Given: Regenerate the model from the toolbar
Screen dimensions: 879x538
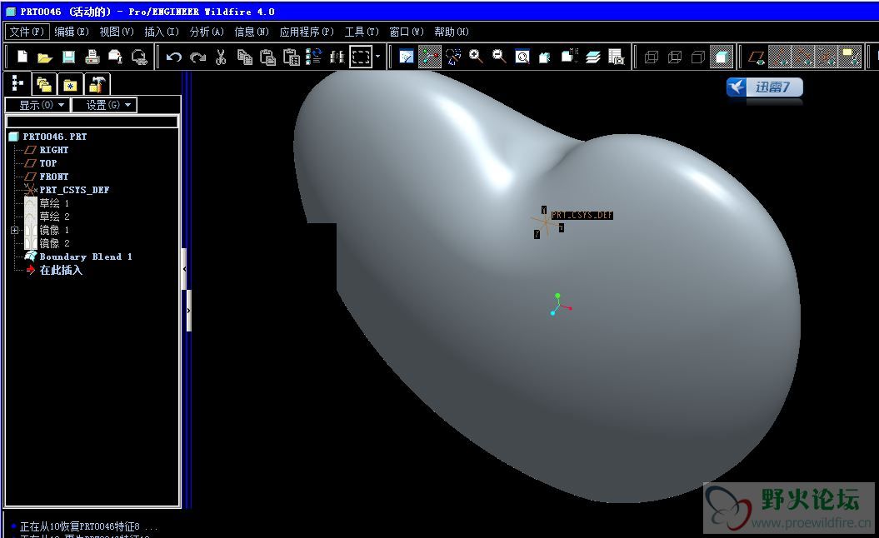Looking at the screenshot, I should 314,57.
